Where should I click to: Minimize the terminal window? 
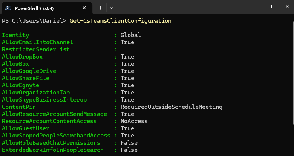253,6
